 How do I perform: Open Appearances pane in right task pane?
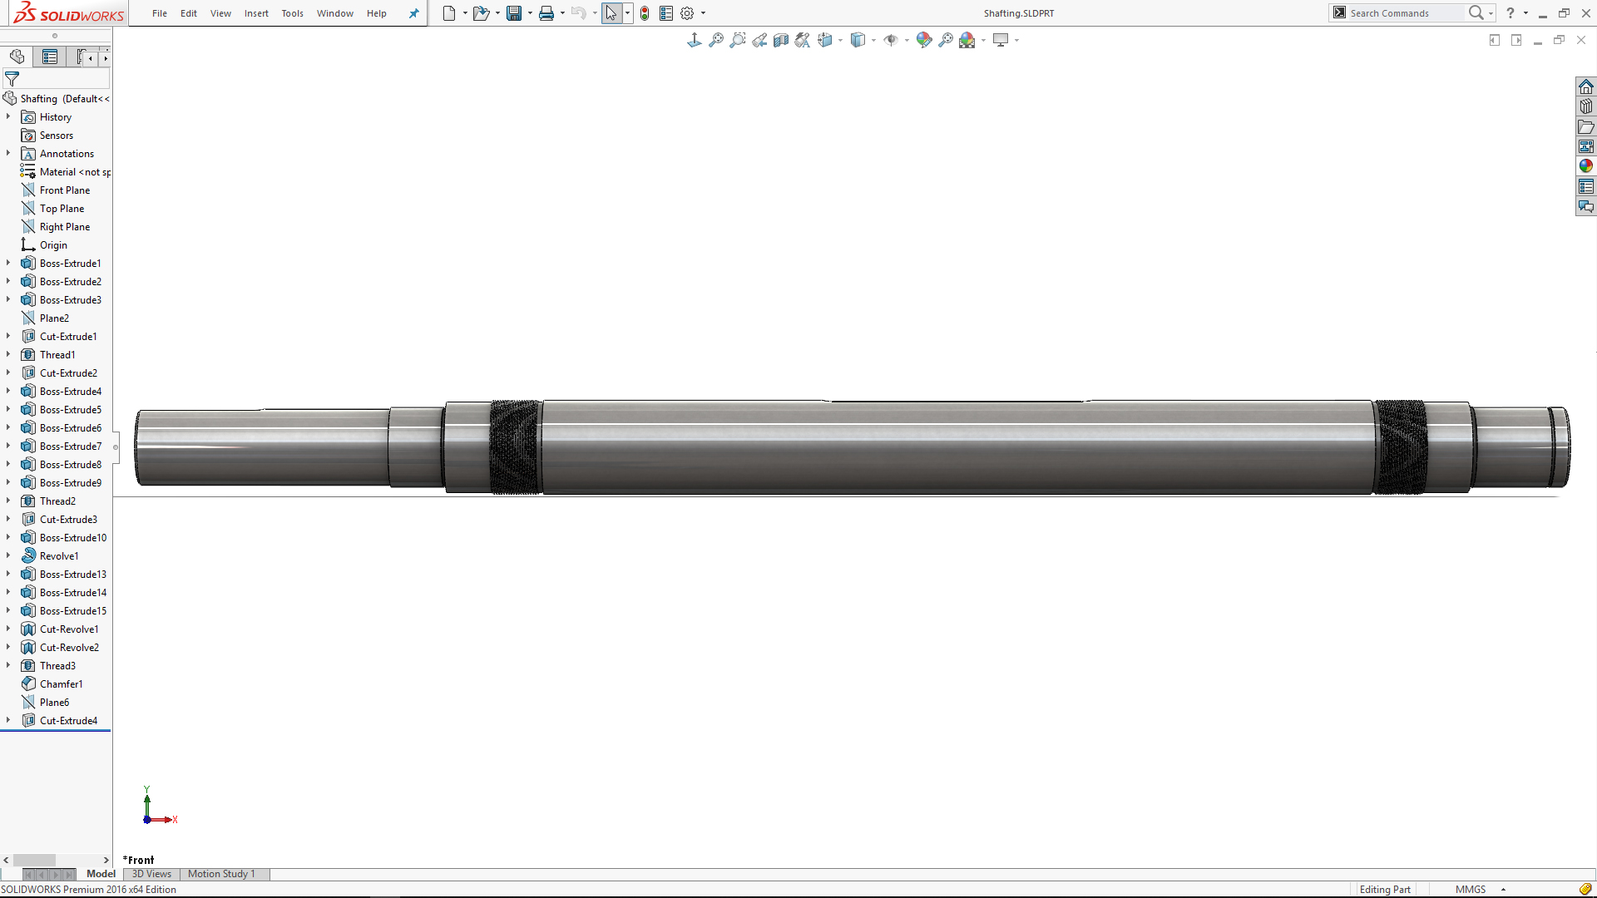point(1586,166)
